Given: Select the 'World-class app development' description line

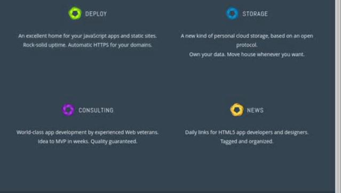Looking at the screenshot, I should coord(88,132).
